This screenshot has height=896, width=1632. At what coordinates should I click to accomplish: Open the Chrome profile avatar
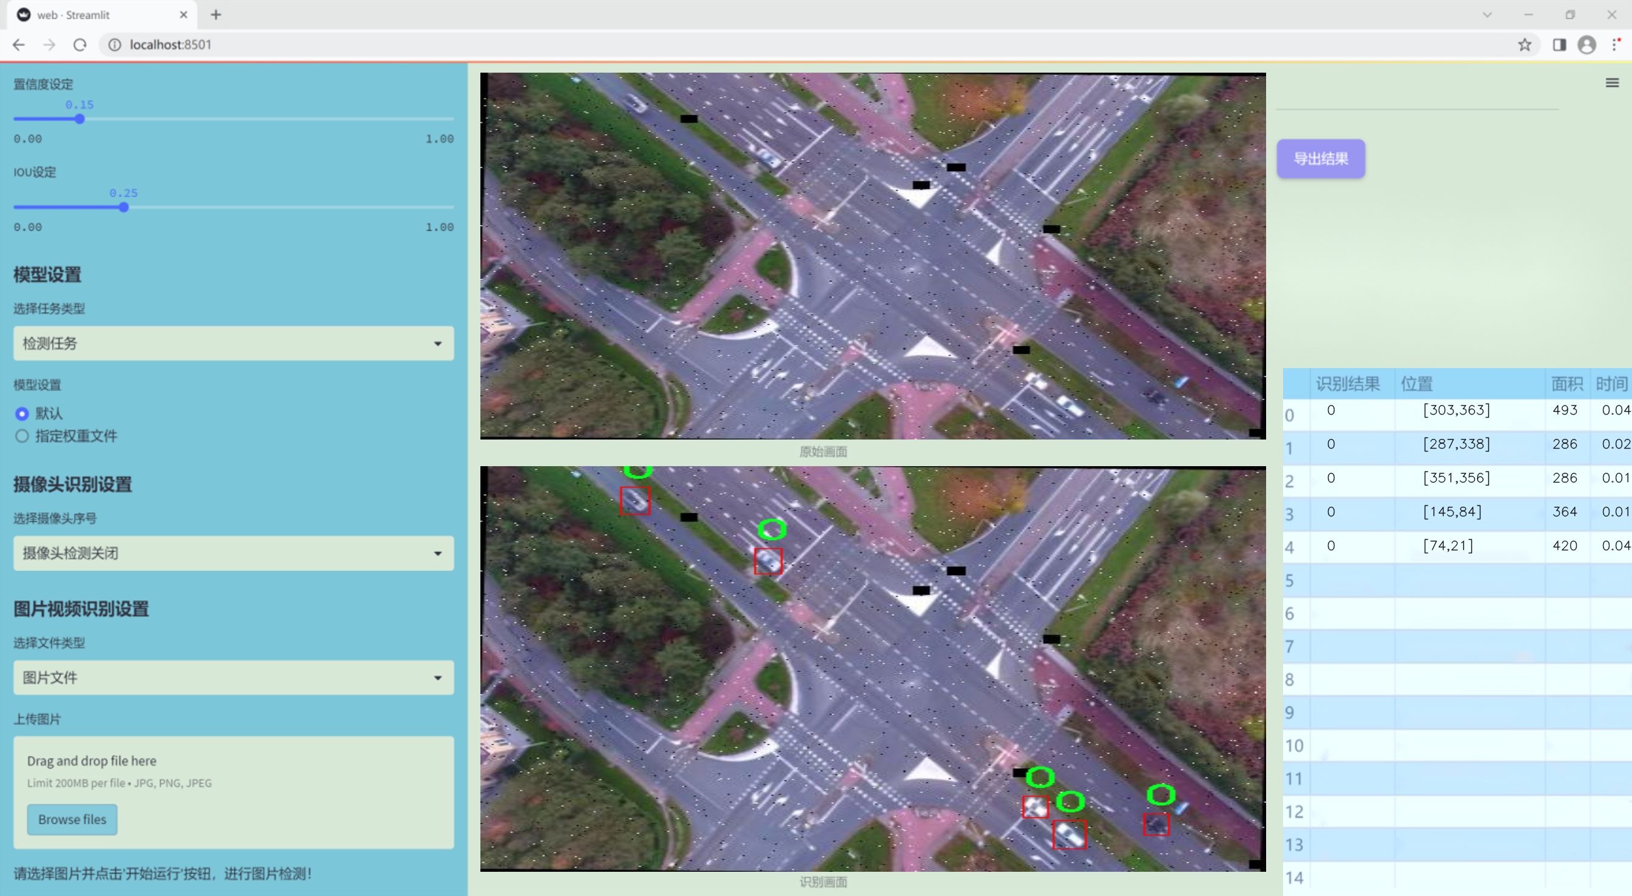click(1587, 45)
